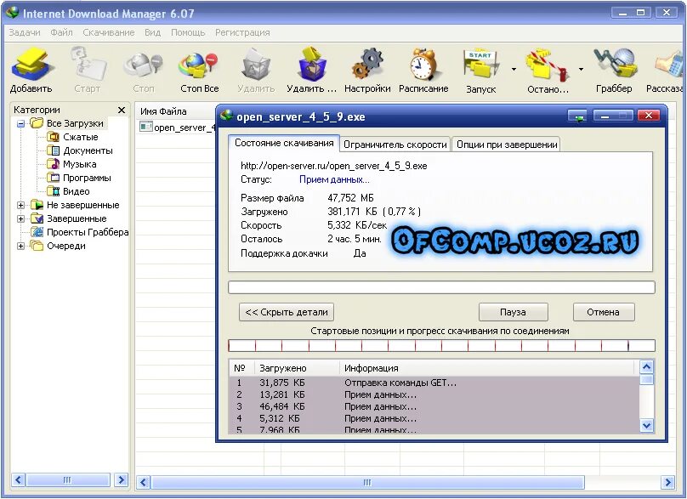Click the Старт (Resume) toolbar icon
Viewport: 687px width, 499px height.
coord(88,64)
